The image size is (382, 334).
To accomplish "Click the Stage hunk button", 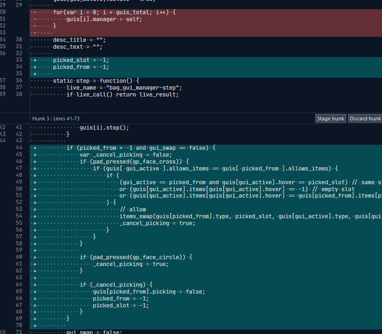I will (330, 119).
